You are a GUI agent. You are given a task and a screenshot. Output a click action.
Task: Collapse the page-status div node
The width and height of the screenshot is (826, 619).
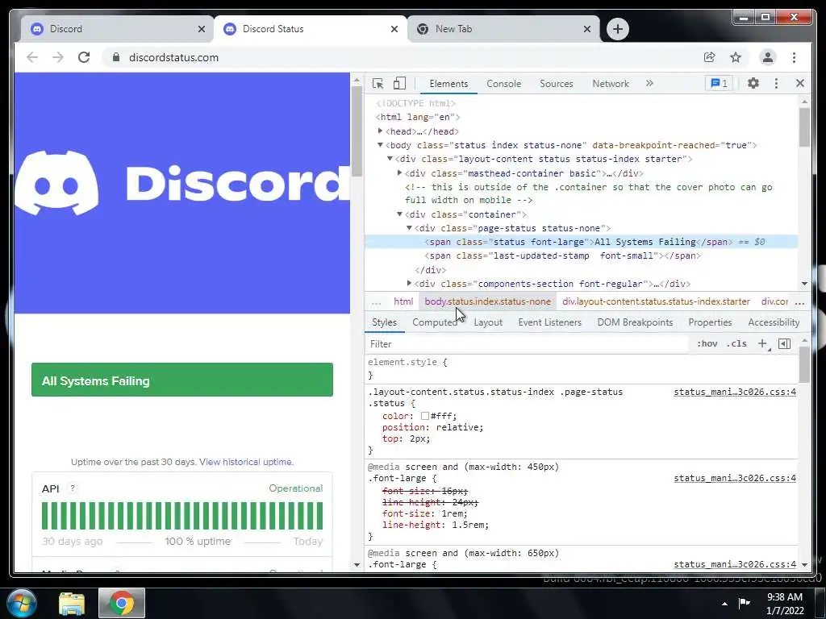point(409,228)
